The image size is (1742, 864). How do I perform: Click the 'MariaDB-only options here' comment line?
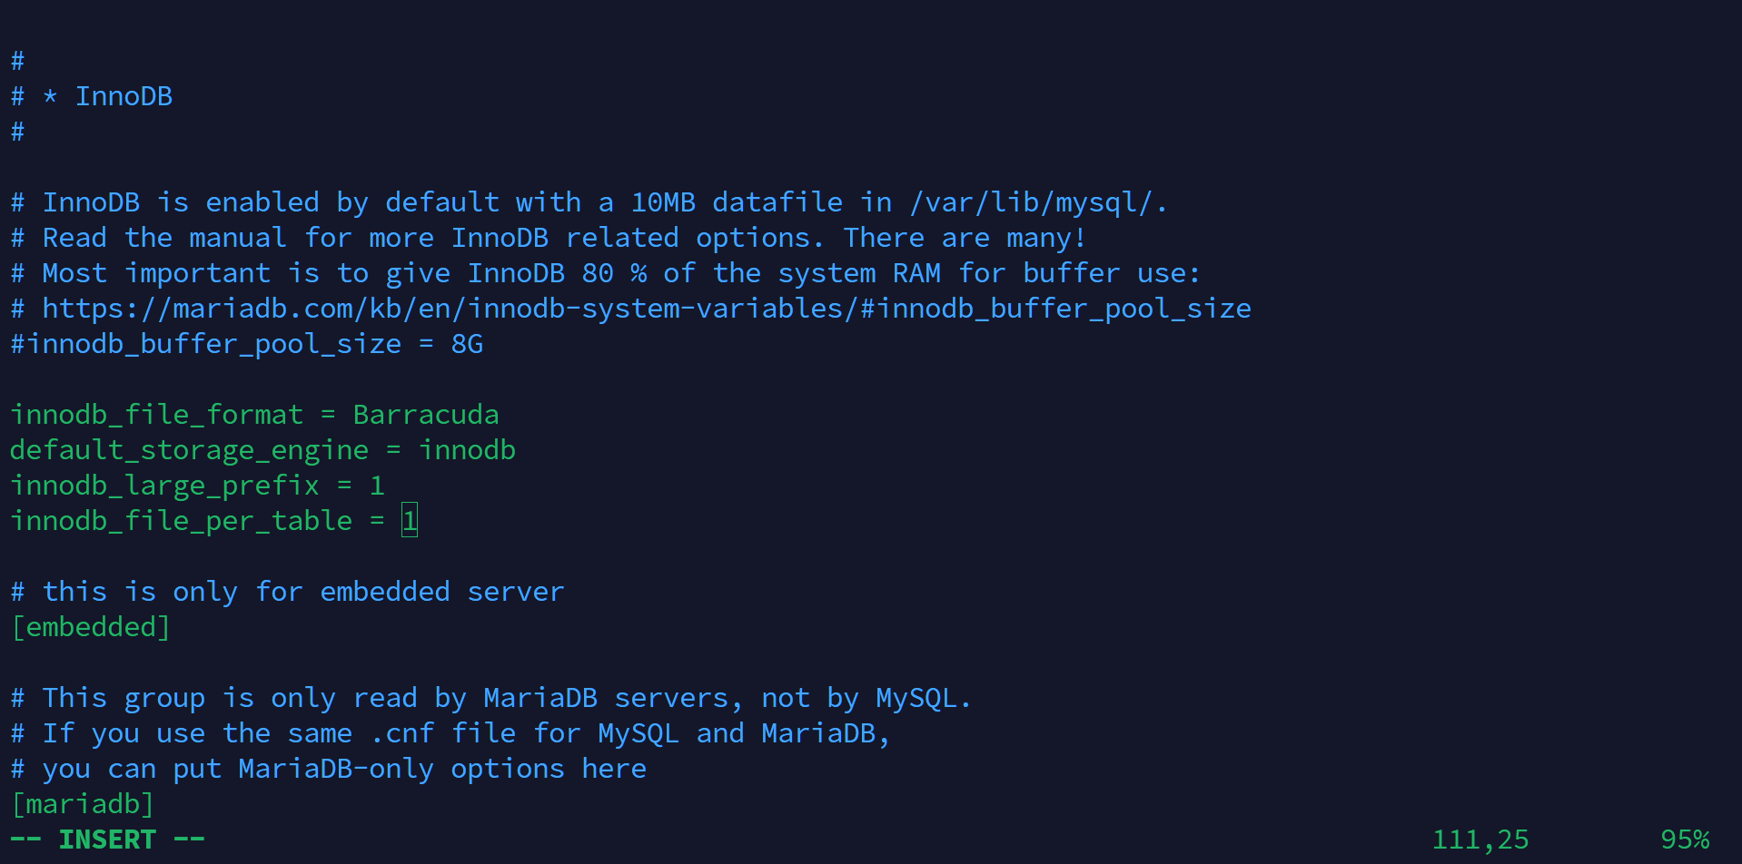(x=329, y=769)
